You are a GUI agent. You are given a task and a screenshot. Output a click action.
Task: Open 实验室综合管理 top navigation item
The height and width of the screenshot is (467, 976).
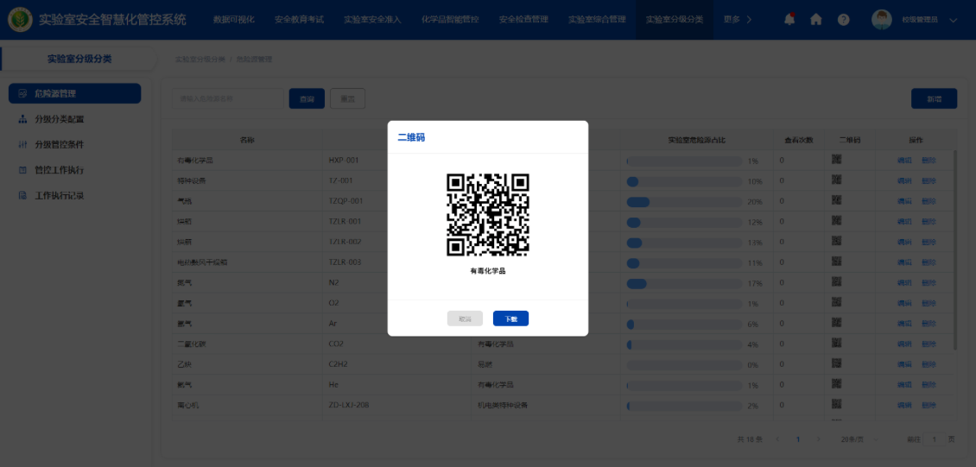[x=597, y=19]
